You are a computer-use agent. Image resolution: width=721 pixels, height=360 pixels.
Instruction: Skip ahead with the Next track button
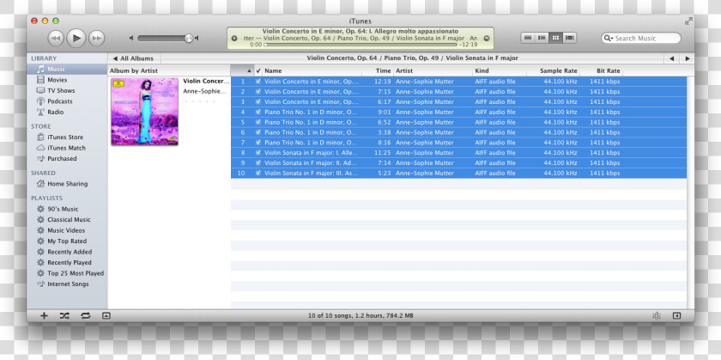96,38
